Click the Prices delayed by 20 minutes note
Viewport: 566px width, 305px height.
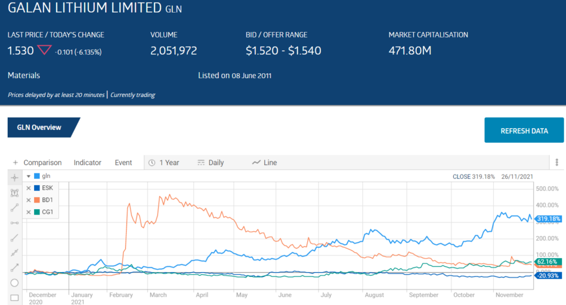point(56,95)
